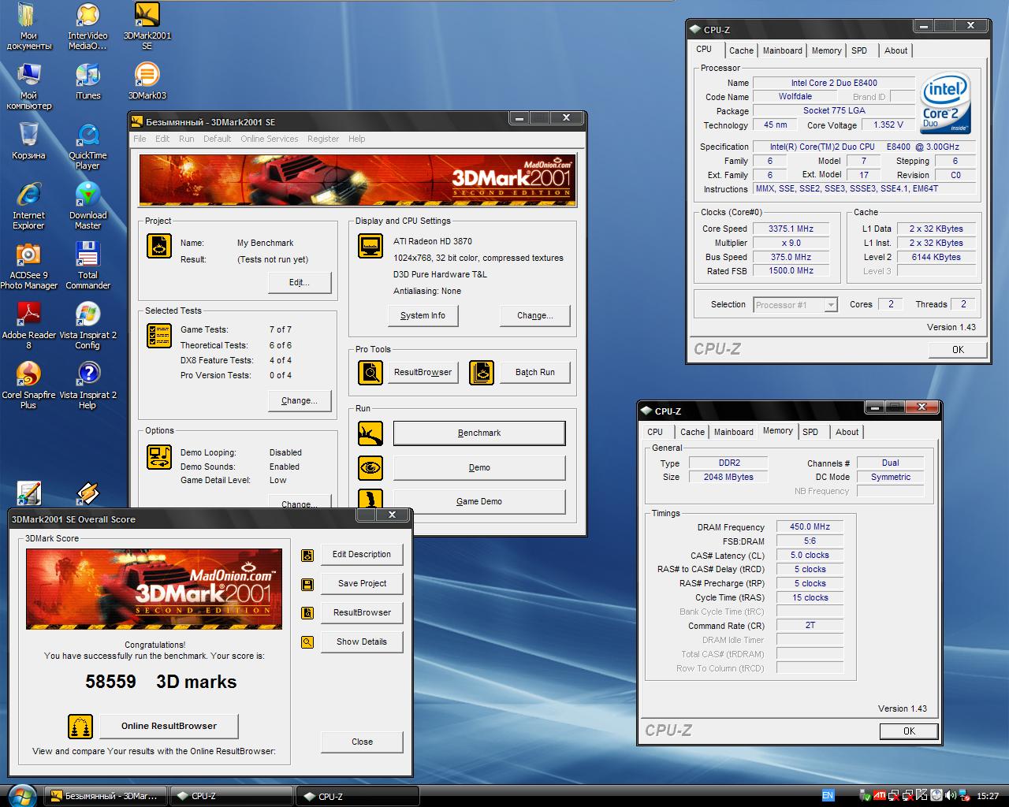Open the Recycle Bin (Корзина) icon
Screen dimensions: 1009x807
point(28,142)
